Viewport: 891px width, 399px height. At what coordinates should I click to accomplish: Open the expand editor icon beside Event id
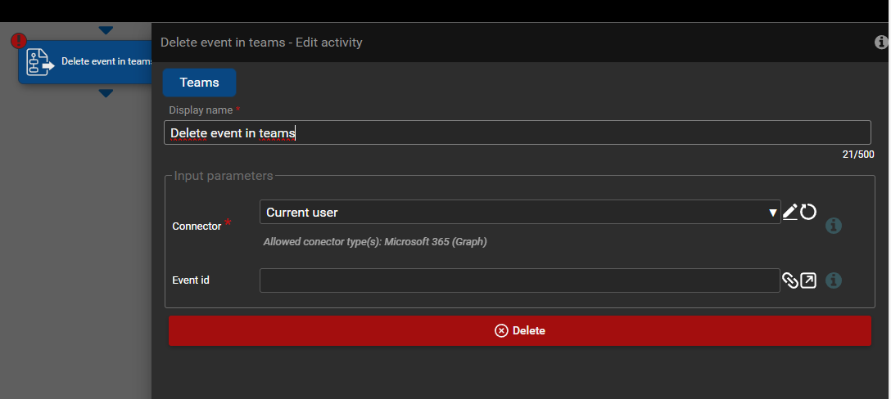808,280
